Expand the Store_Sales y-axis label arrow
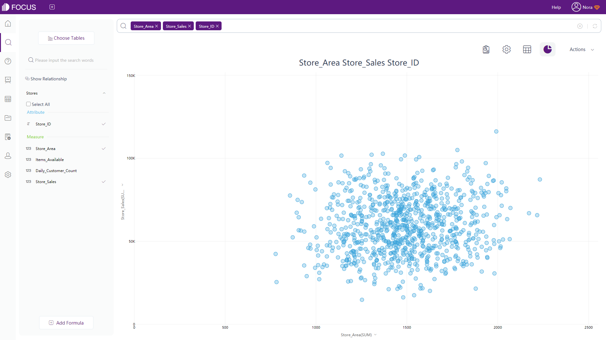Image resolution: width=606 pixels, height=340 pixels. coord(122,185)
